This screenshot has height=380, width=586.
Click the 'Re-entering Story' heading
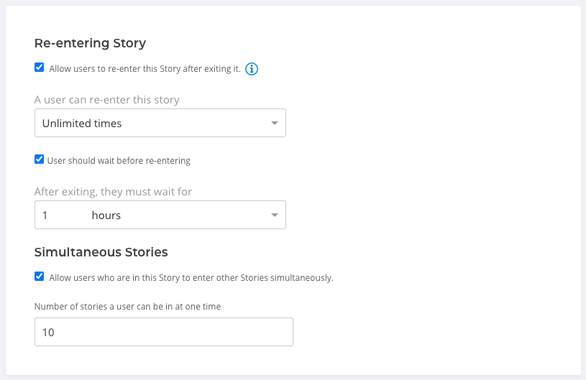[x=90, y=43]
